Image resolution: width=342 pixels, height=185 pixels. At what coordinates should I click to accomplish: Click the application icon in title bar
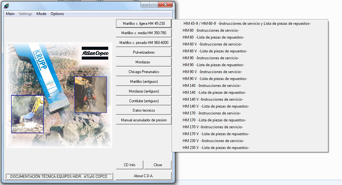[6, 6]
